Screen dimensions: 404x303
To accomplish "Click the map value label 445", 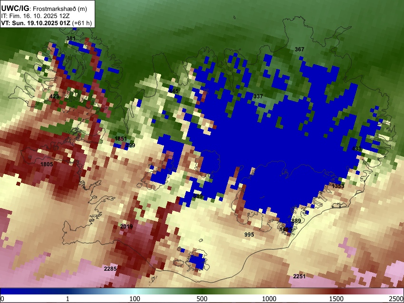I will pyautogui.click(x=174, y=91).
